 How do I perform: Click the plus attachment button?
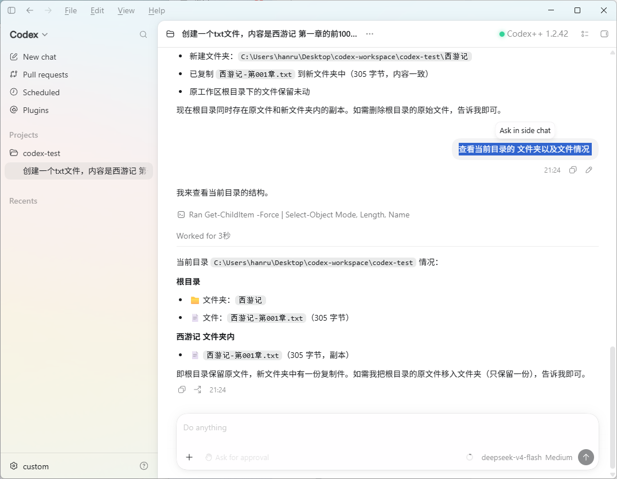pyautogui.click(x=189, y=457)
